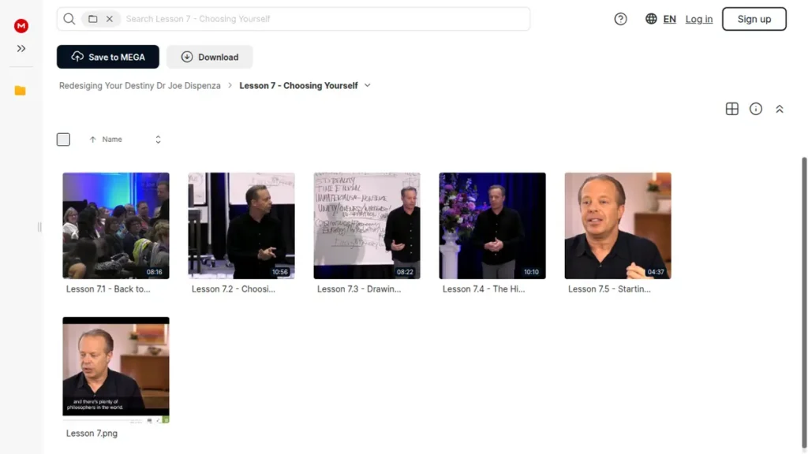The height and width of the screenshot is (454, 808).
Task: Open Lesson 7.5 video thumbnail
Action: point(618,225)
